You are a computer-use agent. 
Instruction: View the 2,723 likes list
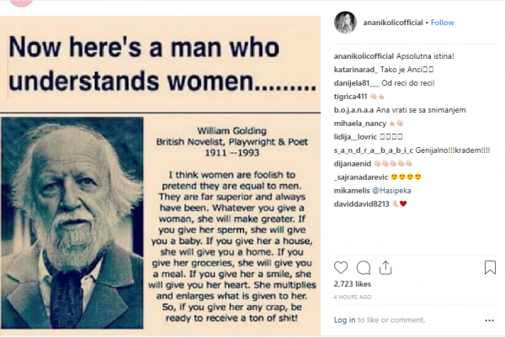point(352,287)
